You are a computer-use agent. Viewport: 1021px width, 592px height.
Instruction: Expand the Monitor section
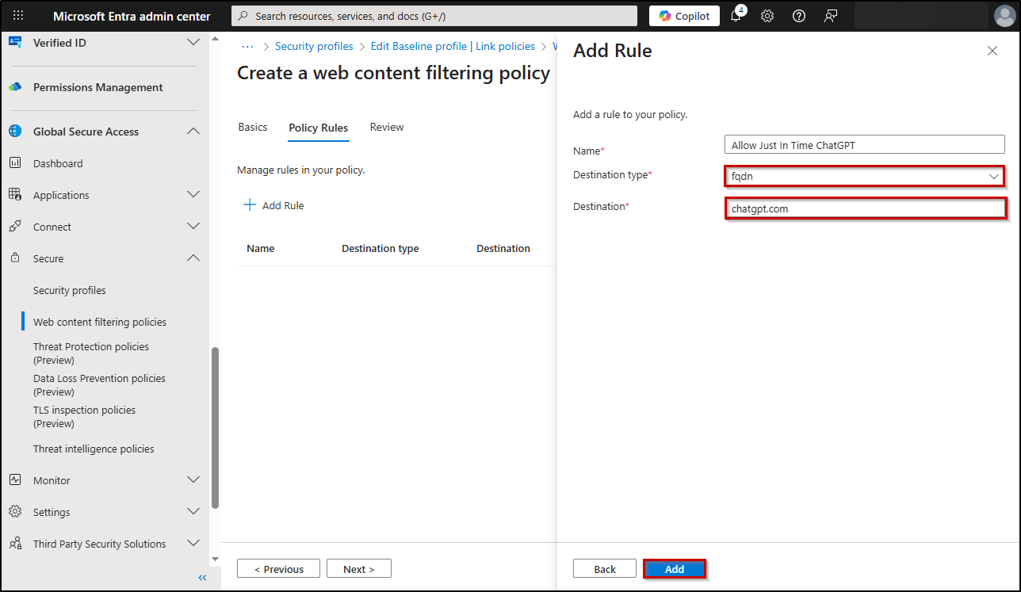(x=193, y=480)
